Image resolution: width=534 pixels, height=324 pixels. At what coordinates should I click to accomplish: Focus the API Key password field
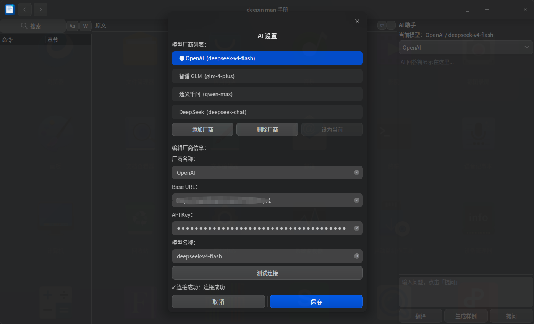click(x=267, y=228)
